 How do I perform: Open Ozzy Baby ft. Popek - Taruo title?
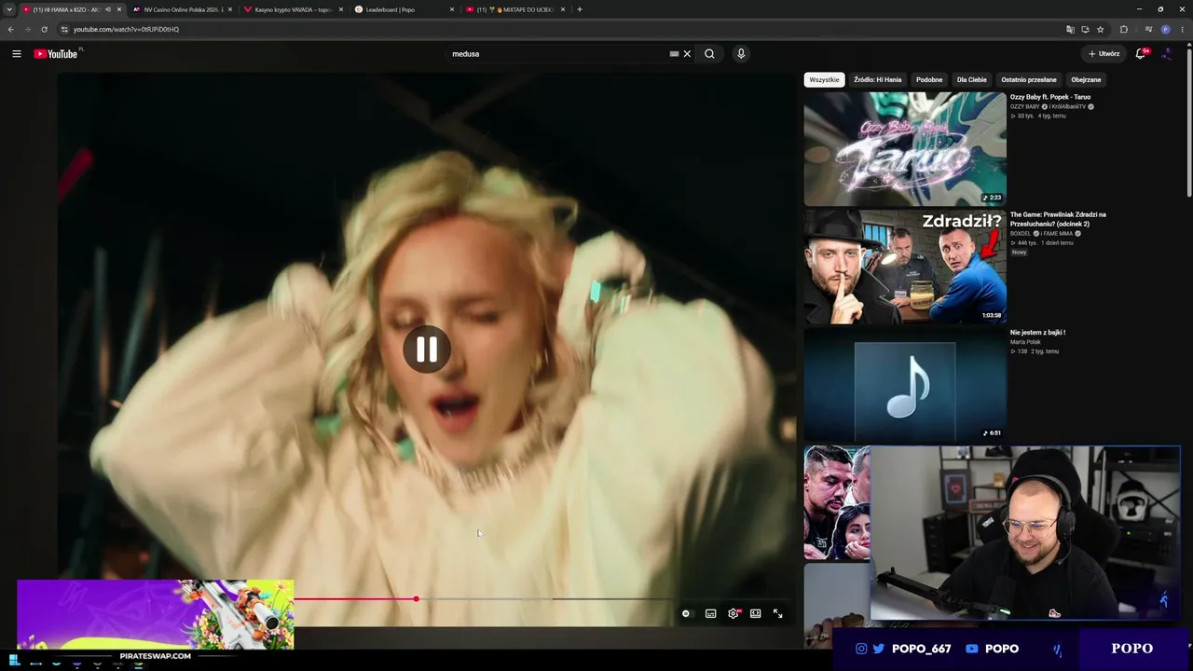click(x=1050, y=97)
